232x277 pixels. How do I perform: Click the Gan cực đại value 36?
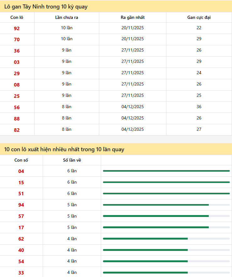[x=199, y=107]
